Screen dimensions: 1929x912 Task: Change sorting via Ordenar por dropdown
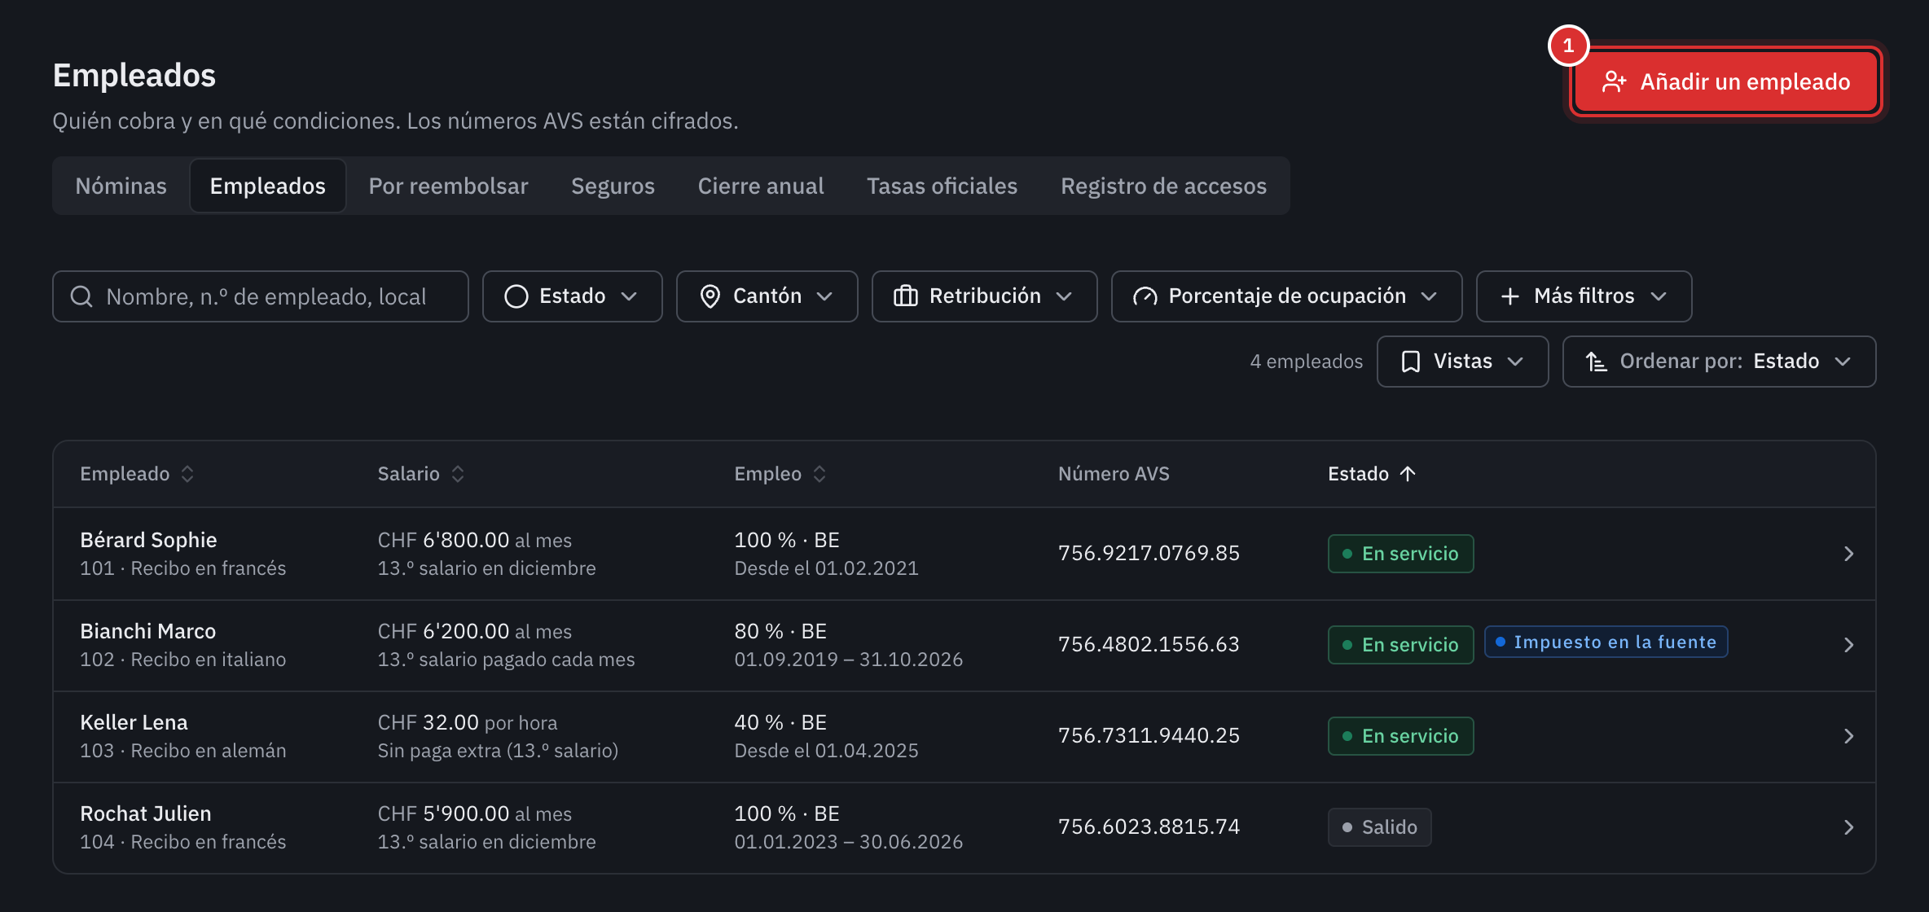pos(1719,362)
